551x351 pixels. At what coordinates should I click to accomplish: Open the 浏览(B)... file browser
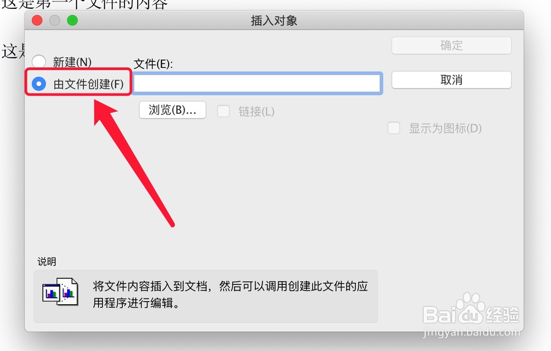[x=172, y=110]
